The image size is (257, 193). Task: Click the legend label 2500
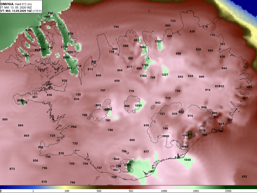(x=228, y=191)
